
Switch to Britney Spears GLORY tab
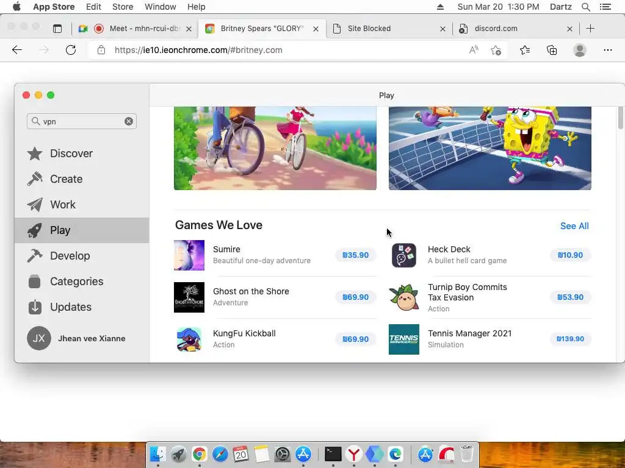[x=262, y=29]
